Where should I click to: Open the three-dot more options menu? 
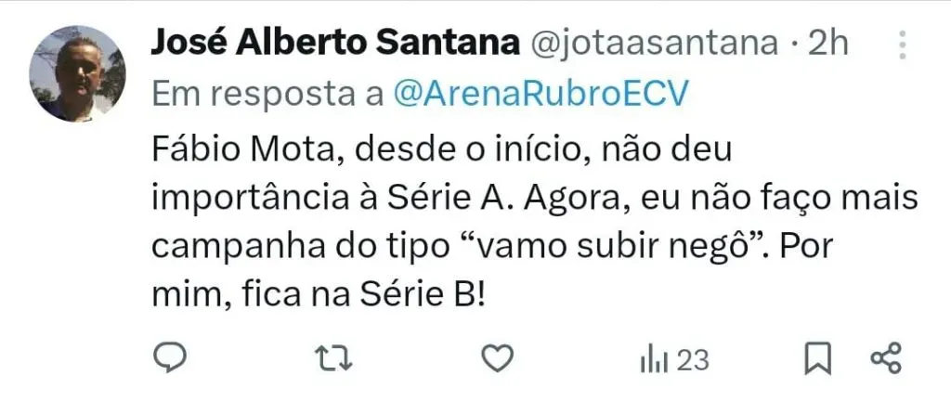pyautogui.click(x=903, y=45)
